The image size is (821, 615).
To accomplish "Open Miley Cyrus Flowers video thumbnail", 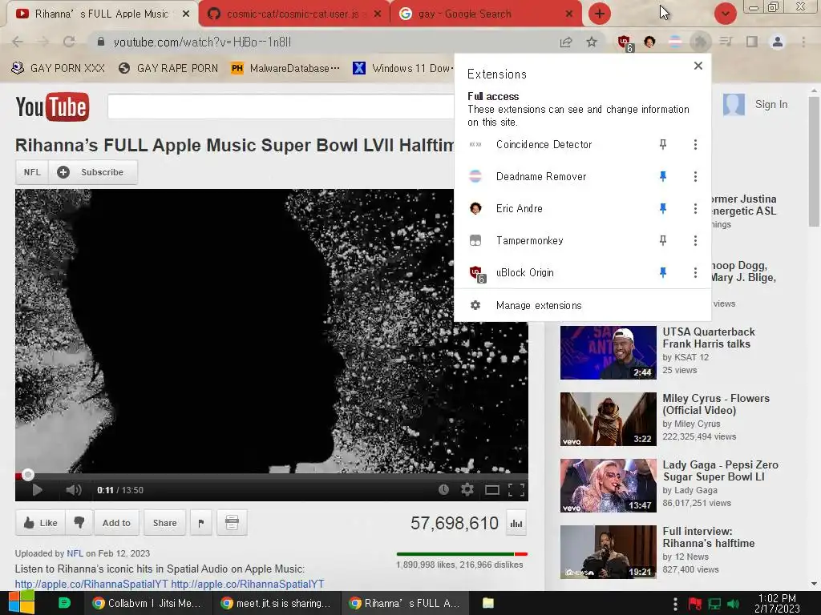I will [x=608, y=420].
